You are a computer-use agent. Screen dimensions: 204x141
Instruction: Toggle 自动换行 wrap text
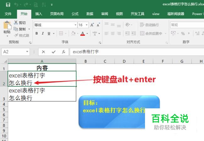coord(149,25)
